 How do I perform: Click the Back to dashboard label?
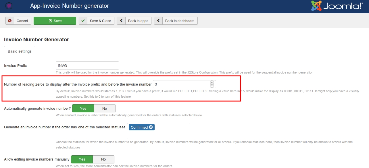point(180,21)
